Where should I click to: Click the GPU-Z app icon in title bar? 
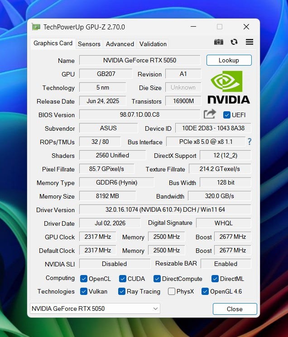tap(36, 27)
